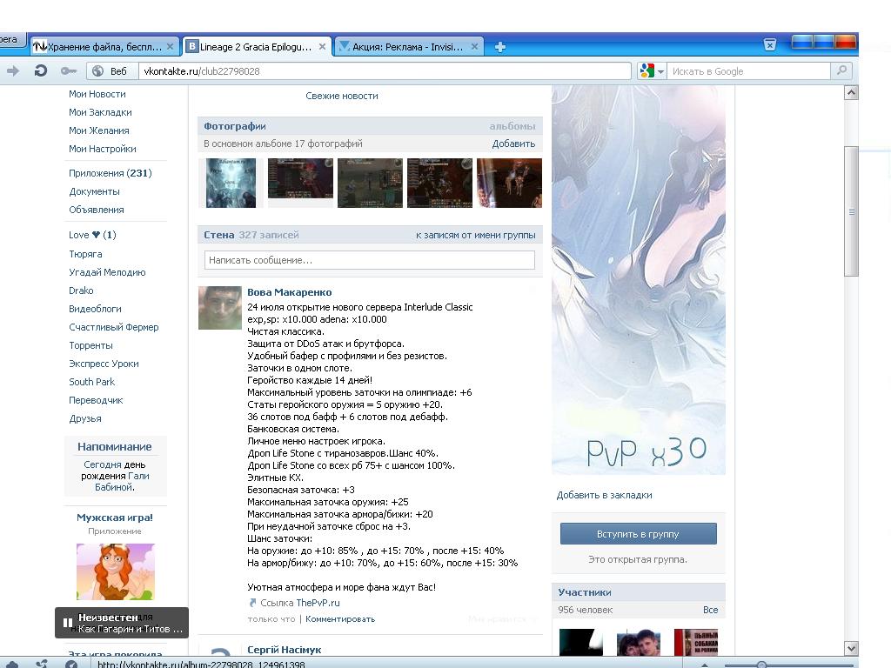The height and width of the screenshot is (668, 891).
Task: Open 'Друзья' link
Action: point(84,418)
